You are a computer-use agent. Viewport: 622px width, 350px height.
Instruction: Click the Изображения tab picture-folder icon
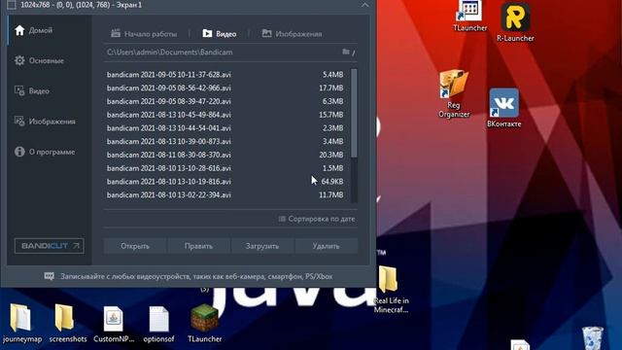pyautogui.click(x=266, y=33)
